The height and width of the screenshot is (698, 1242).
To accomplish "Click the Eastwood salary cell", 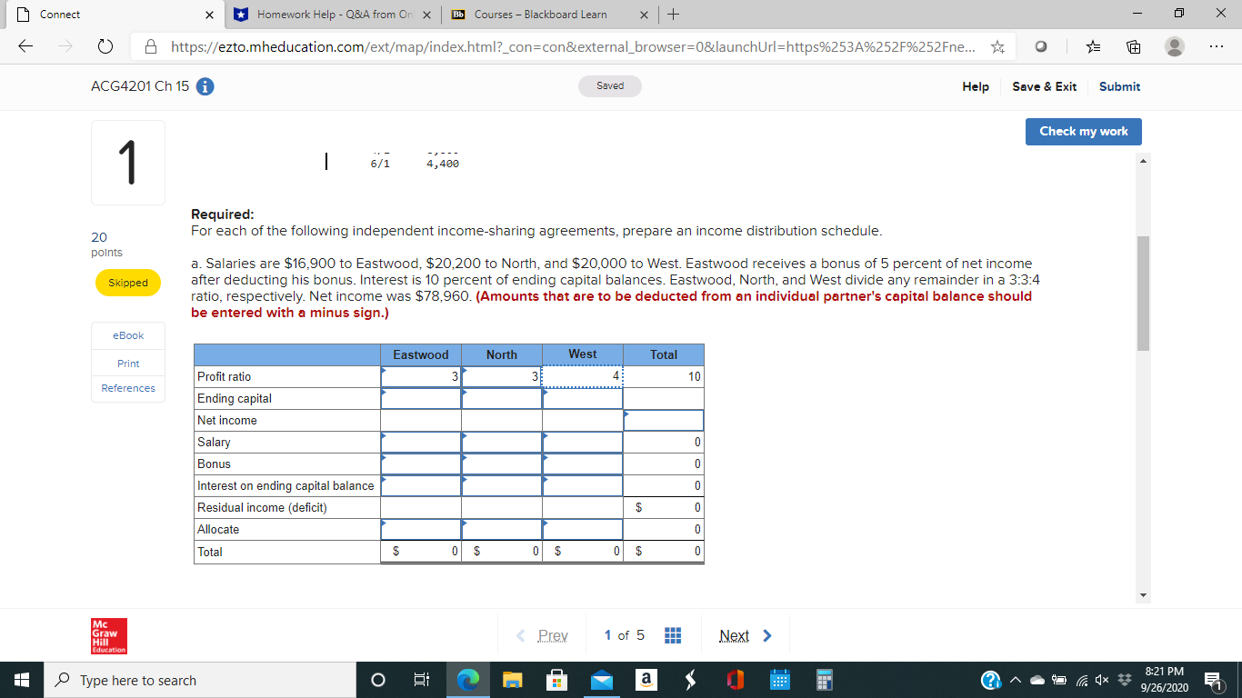I will point(421,442).
